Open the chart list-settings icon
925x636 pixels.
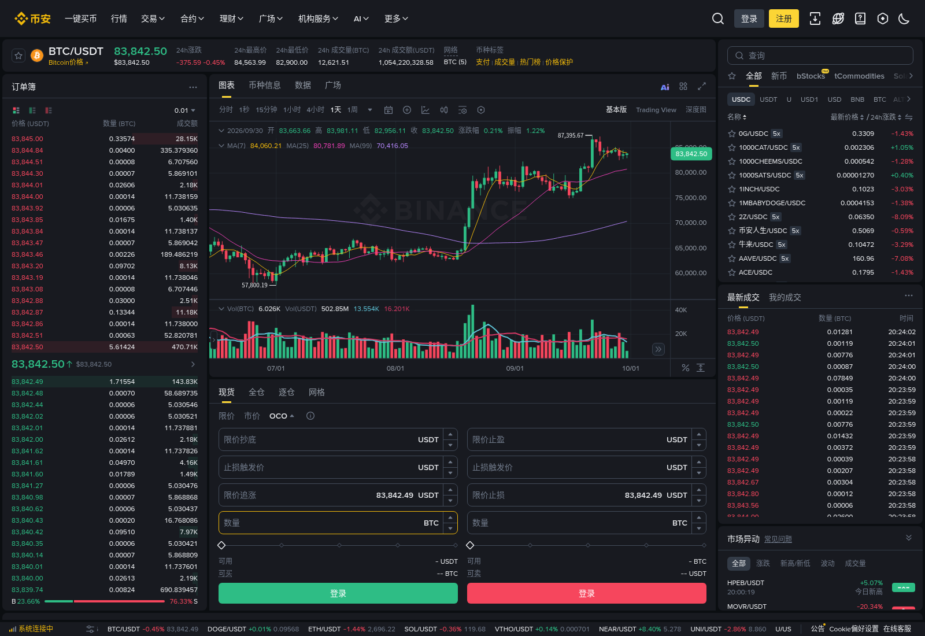coord(462,110)
